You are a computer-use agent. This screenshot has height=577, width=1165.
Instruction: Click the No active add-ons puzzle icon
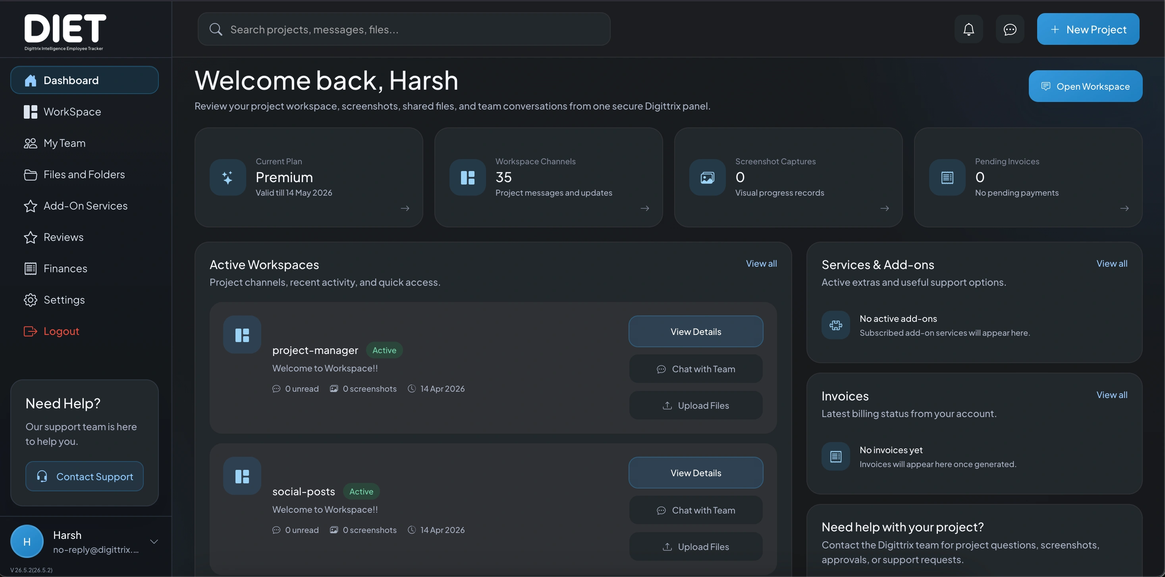(836, 325)
